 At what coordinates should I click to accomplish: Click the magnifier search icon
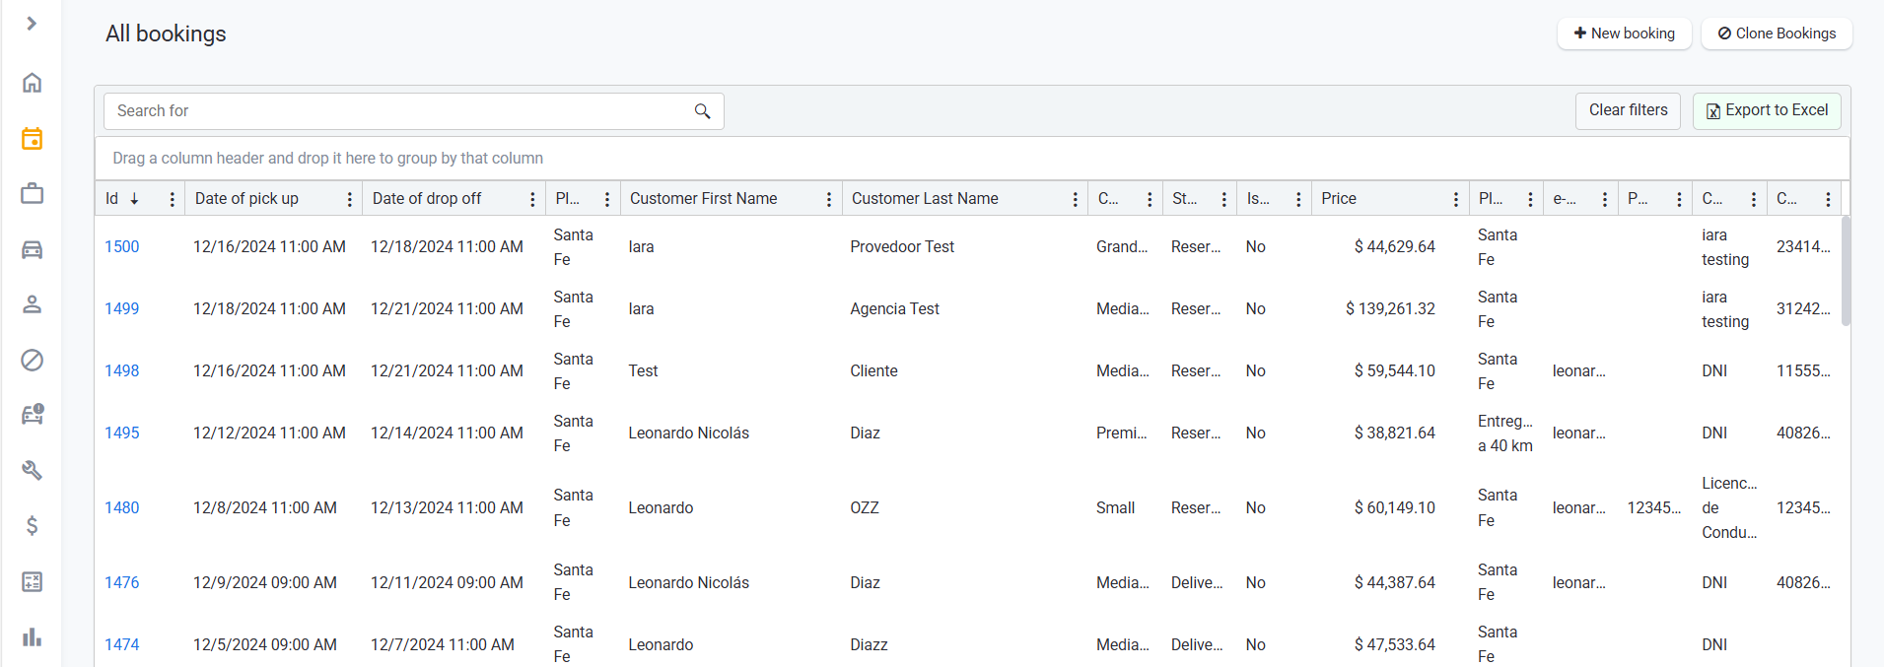(x=702, y=111)
